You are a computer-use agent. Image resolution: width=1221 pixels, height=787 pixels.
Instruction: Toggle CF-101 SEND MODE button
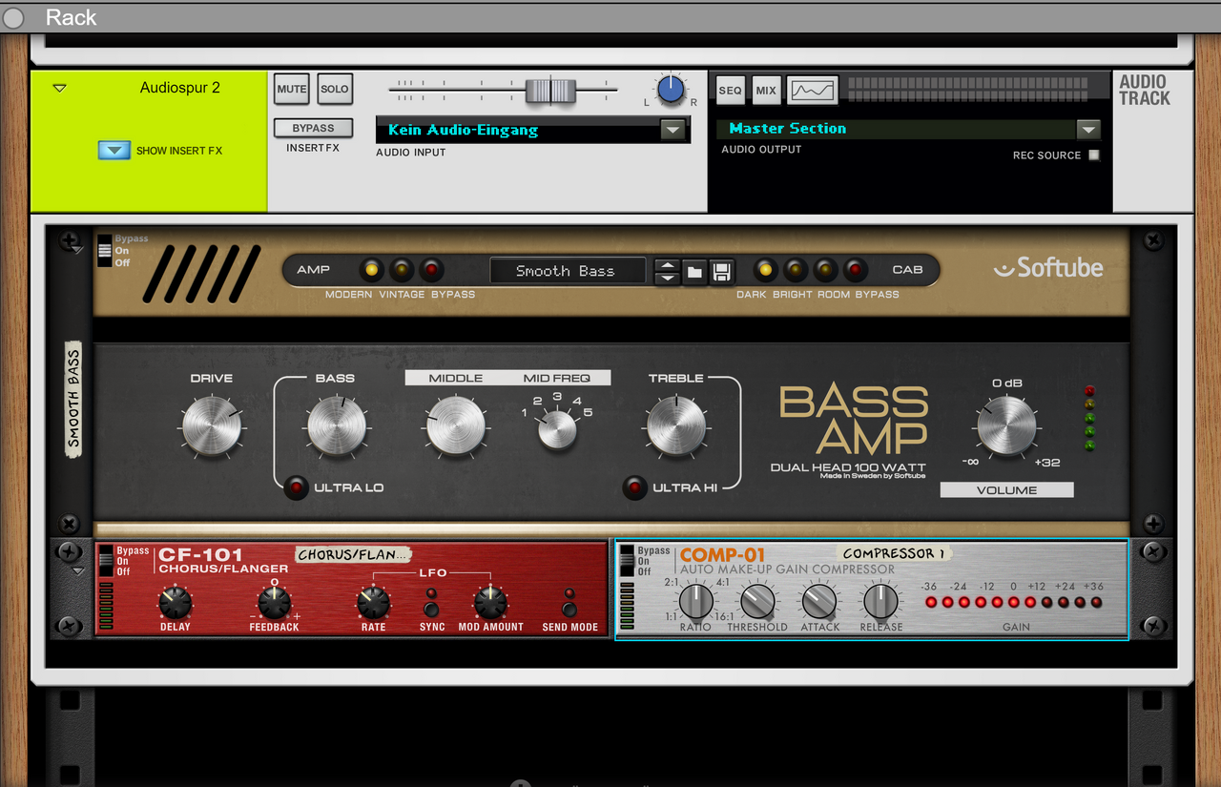pos(569,609)
